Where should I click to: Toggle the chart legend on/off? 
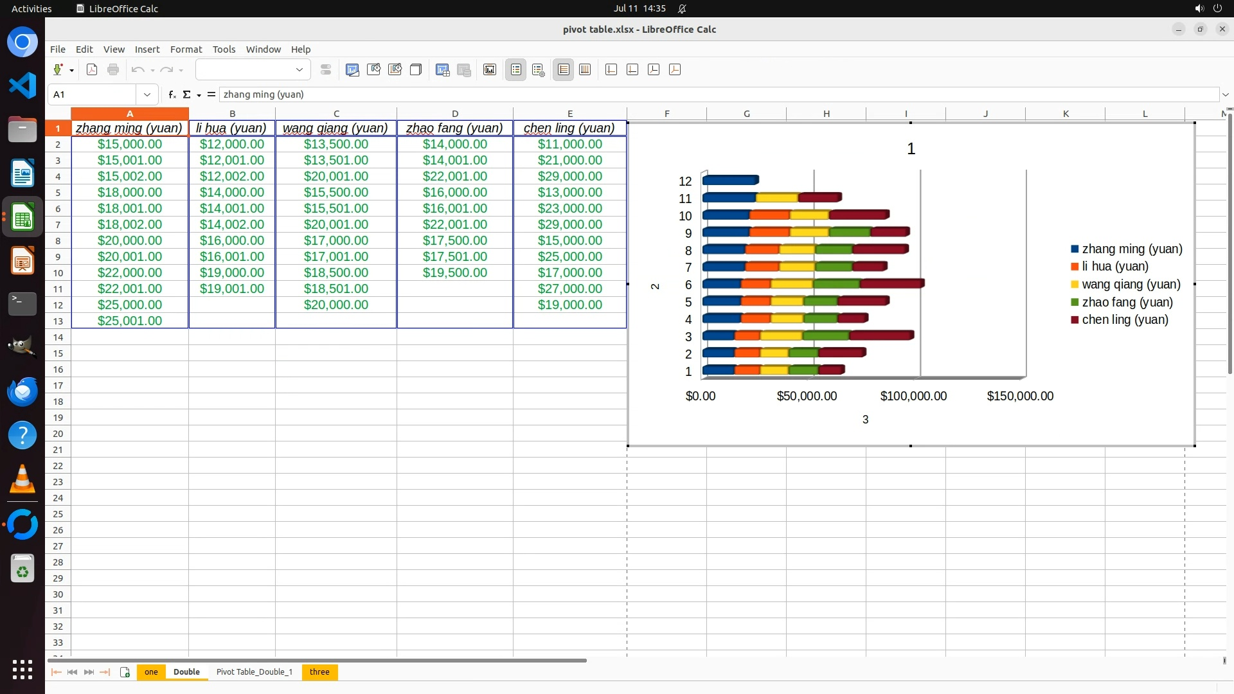[516, 70]
